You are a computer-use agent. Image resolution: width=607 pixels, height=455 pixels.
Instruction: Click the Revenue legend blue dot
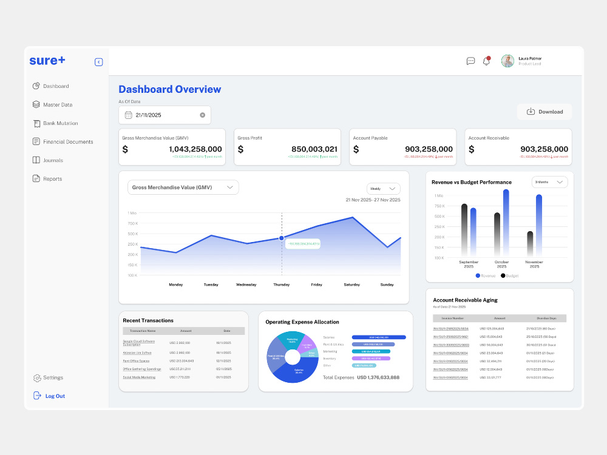[478, 275]
